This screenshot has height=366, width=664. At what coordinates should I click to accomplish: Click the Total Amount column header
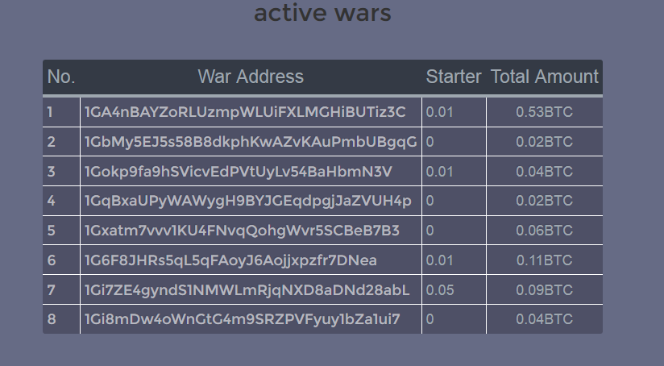545,77
